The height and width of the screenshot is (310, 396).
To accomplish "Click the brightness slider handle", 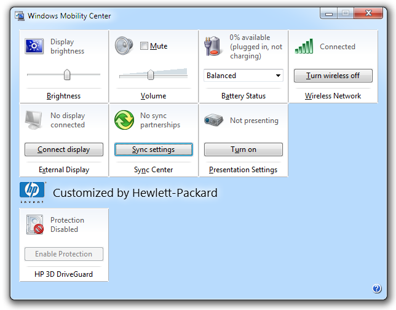I will point(67,74).
